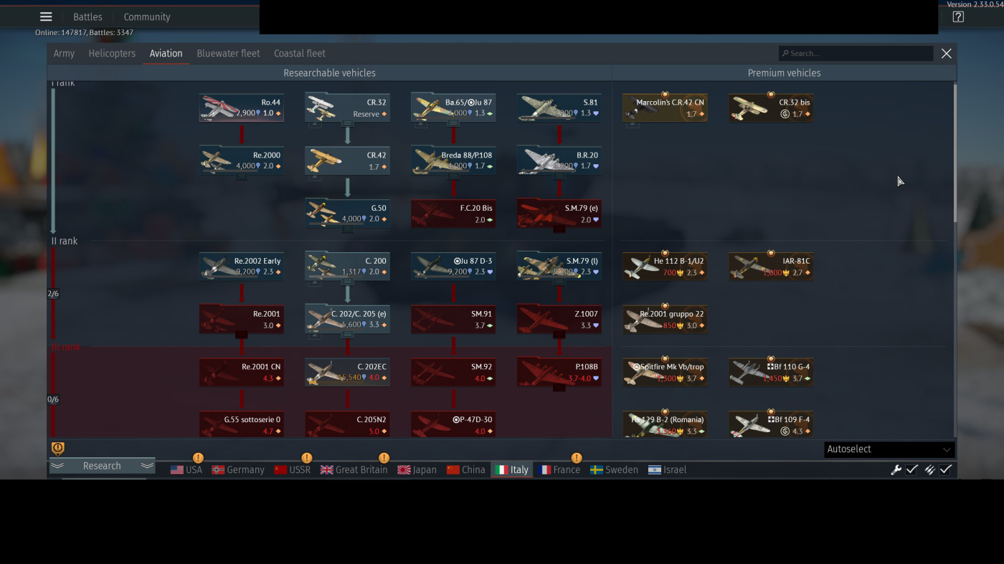Select the locked SM.92 aircraft
1004x564 pixels.
tap(453, 372)
